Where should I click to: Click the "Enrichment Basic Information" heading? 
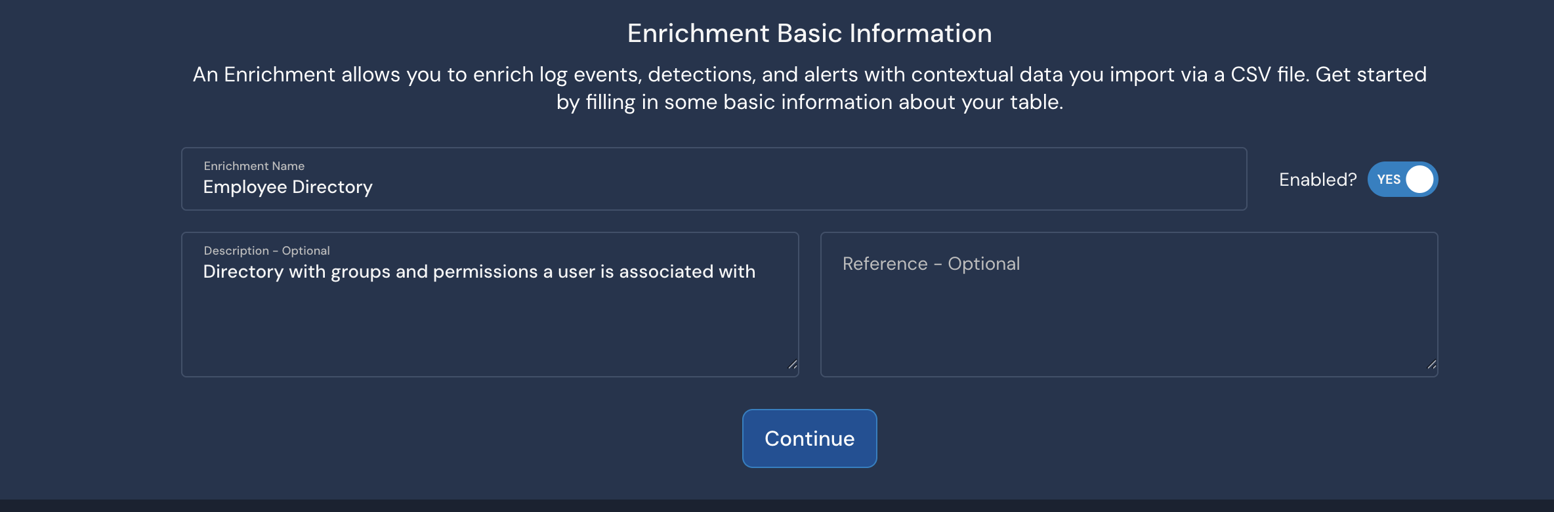tap(809, 33)
